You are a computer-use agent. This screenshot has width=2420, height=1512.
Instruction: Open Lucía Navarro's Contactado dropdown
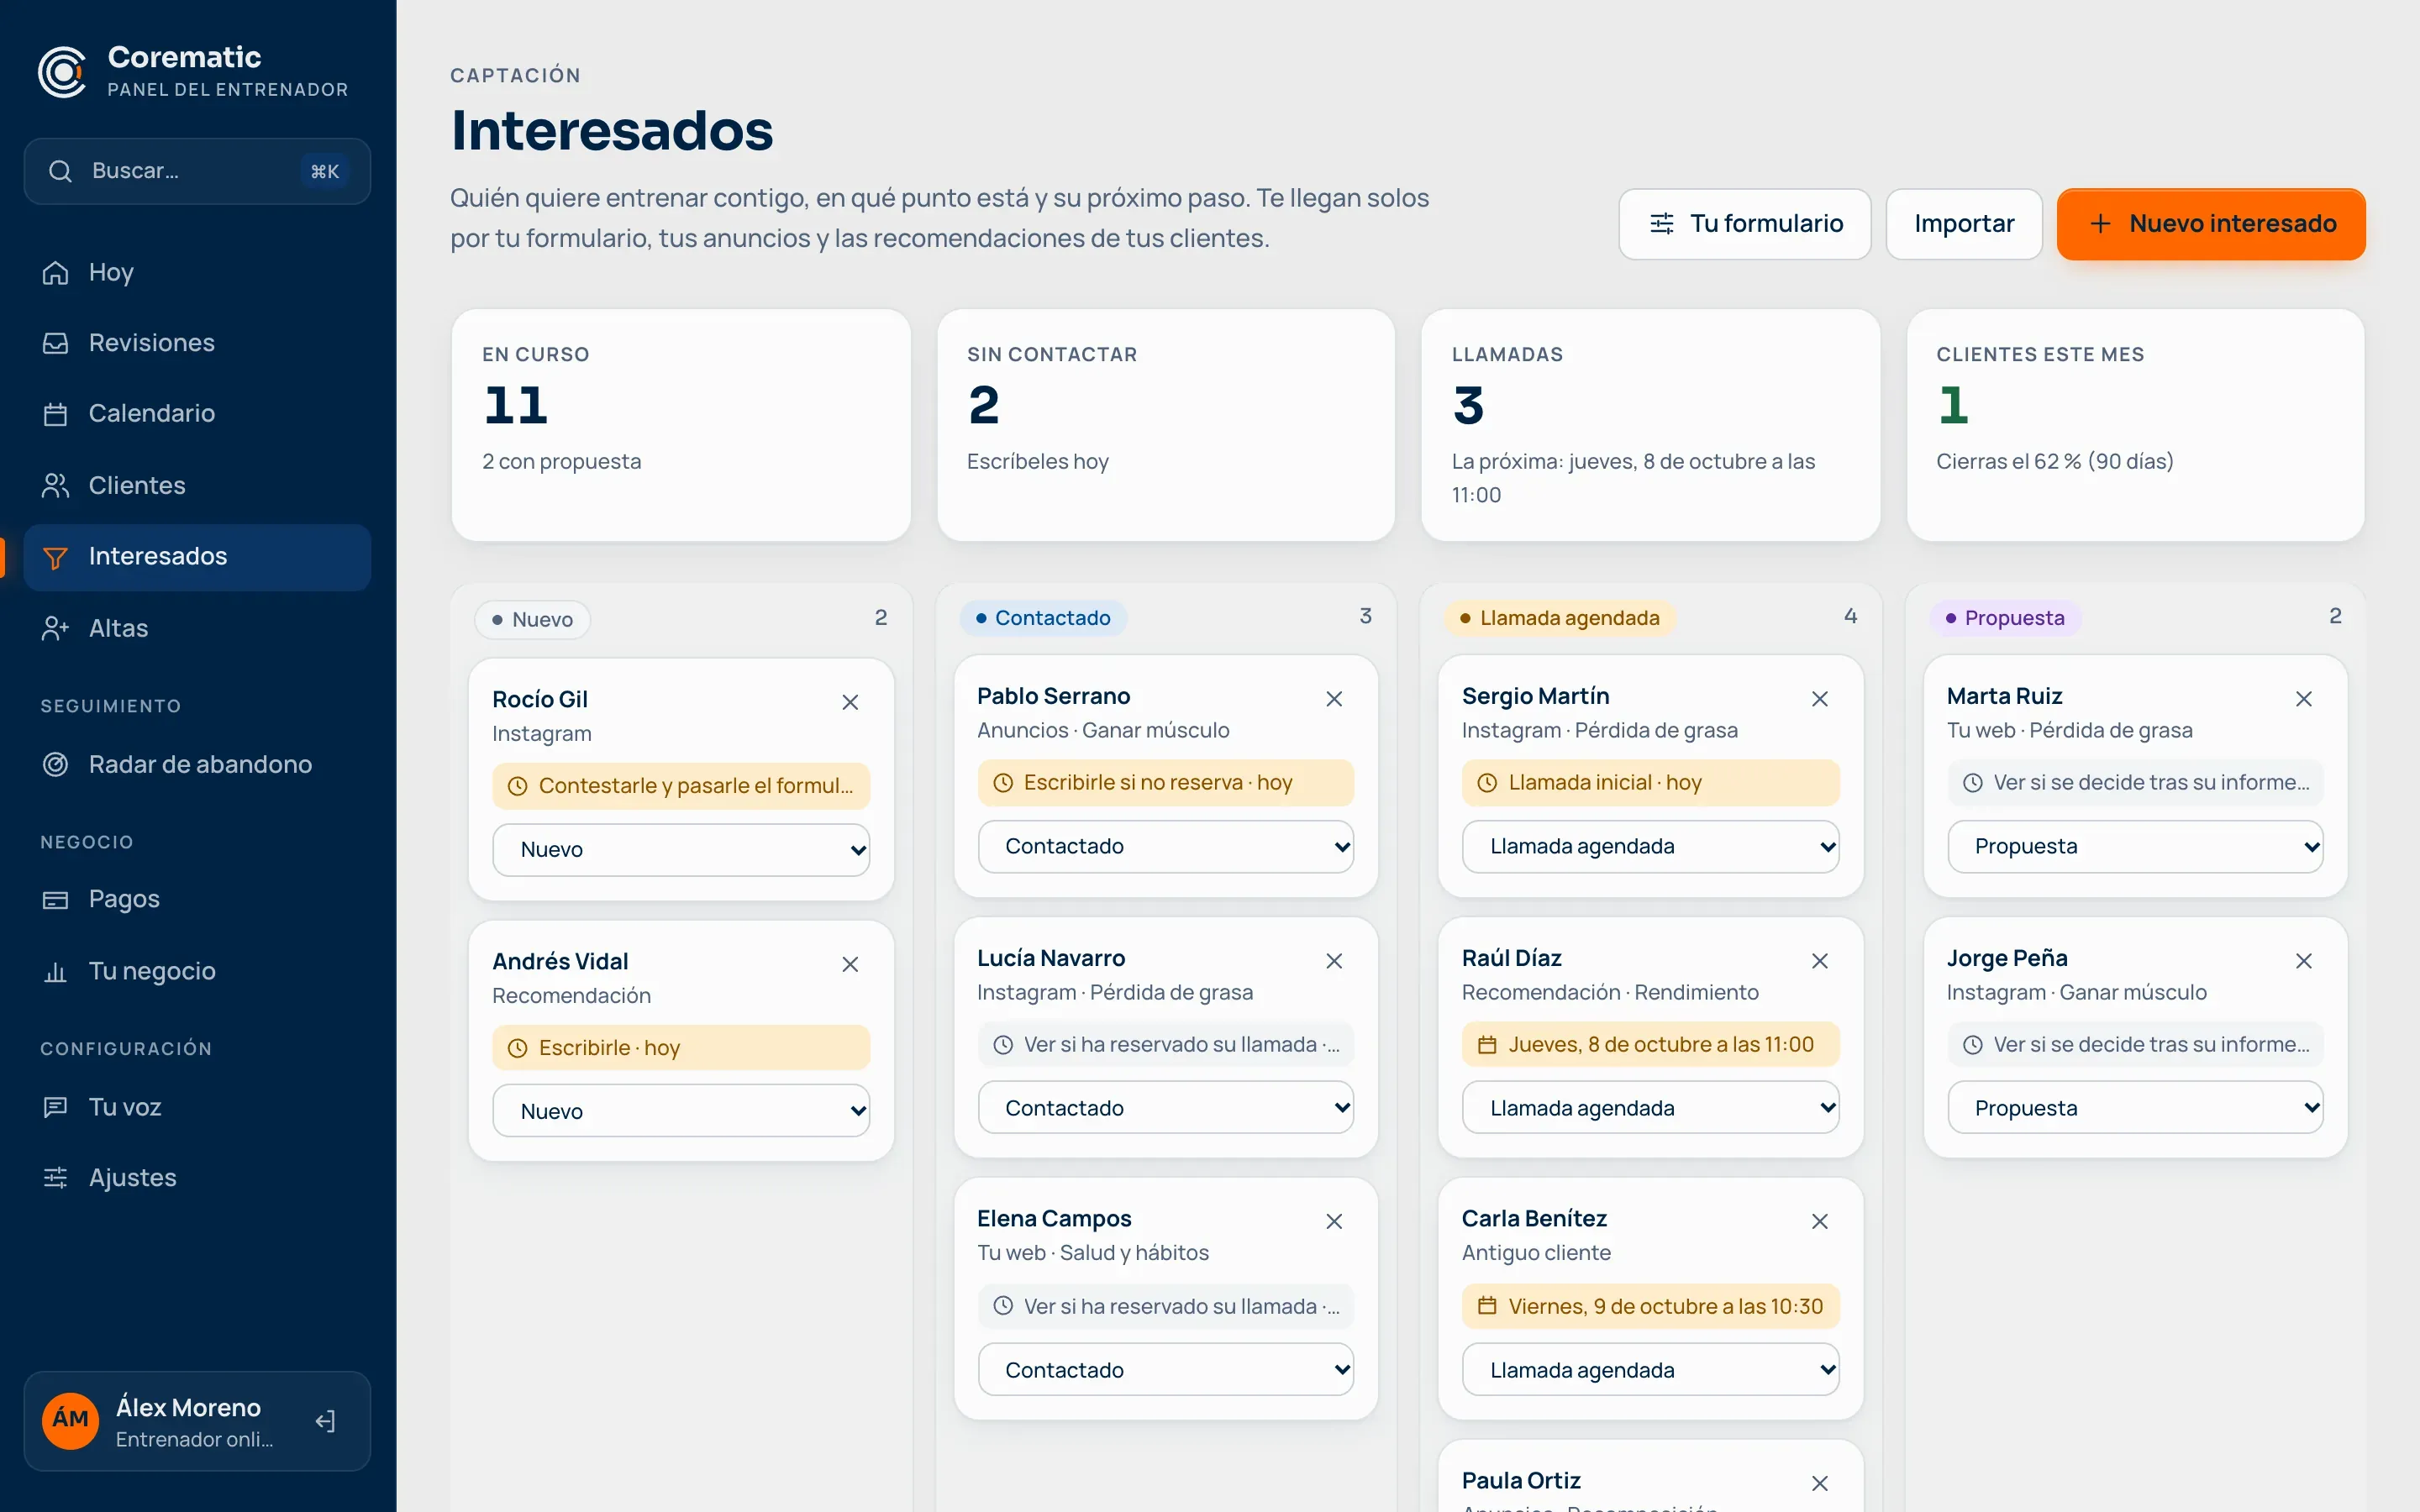1166,1108
